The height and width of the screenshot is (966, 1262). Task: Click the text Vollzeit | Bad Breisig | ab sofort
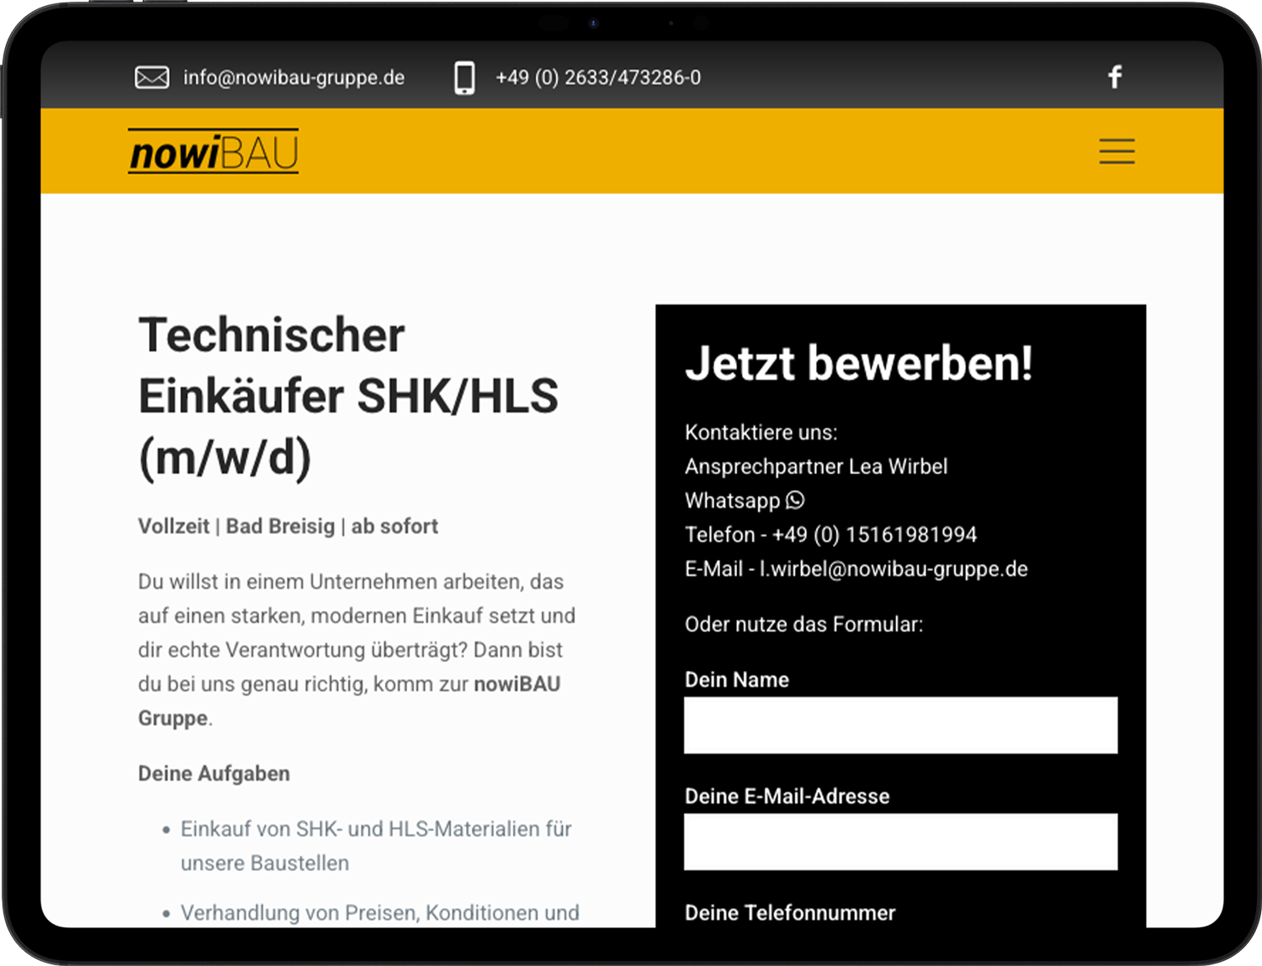(x=288, y=526)
